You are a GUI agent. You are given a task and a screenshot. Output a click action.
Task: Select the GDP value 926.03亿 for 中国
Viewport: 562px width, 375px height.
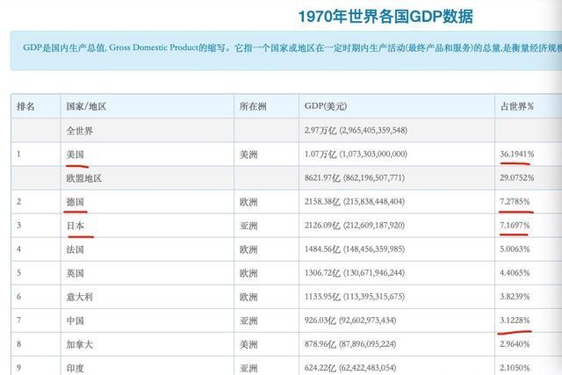350,321
